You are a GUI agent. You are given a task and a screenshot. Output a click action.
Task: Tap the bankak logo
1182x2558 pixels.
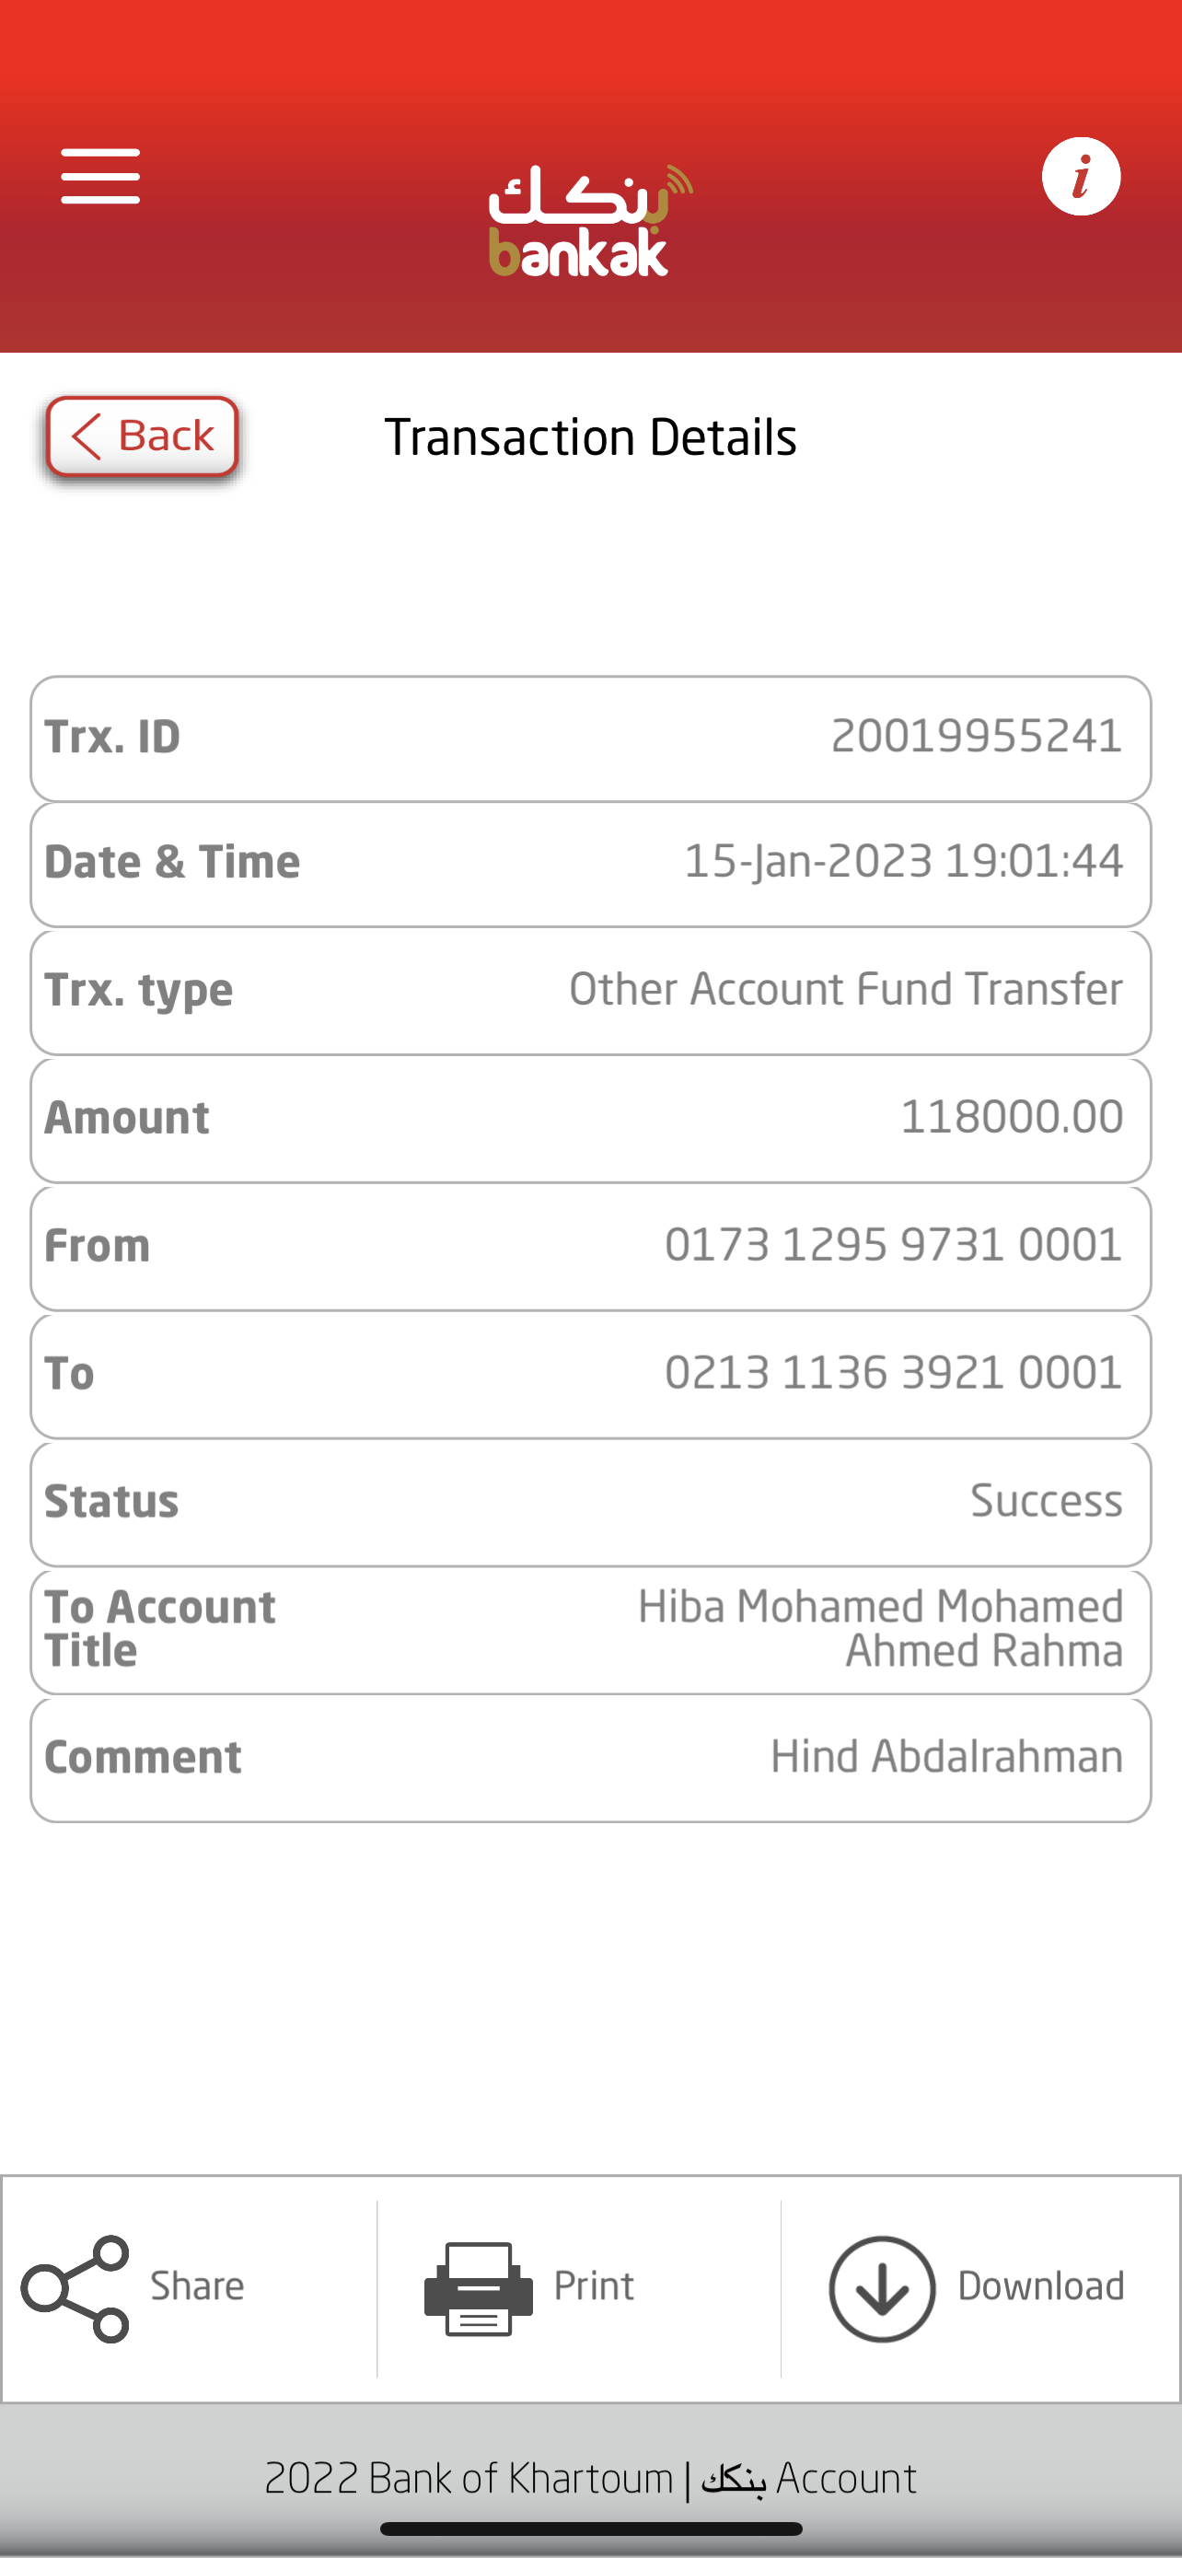click(590, 220)
